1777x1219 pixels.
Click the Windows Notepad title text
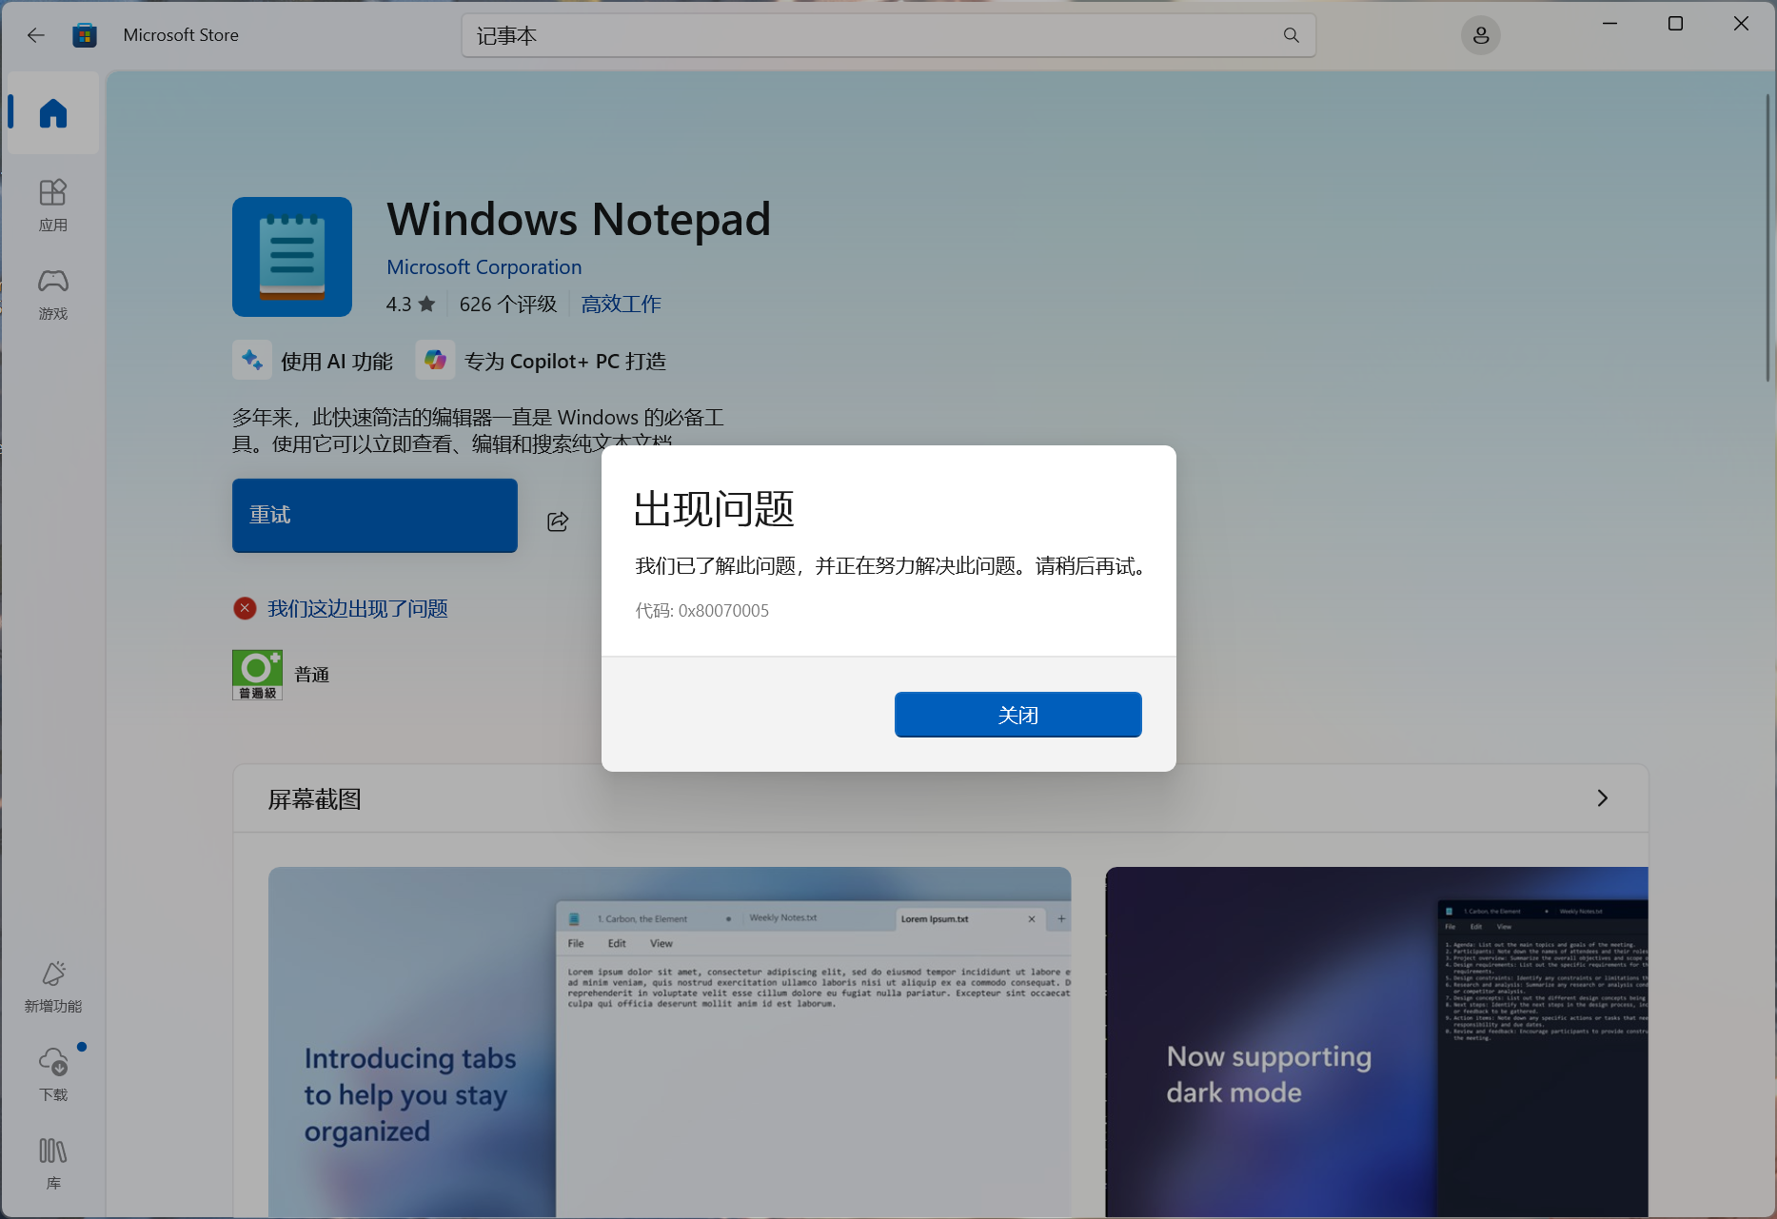coord(579,219)
